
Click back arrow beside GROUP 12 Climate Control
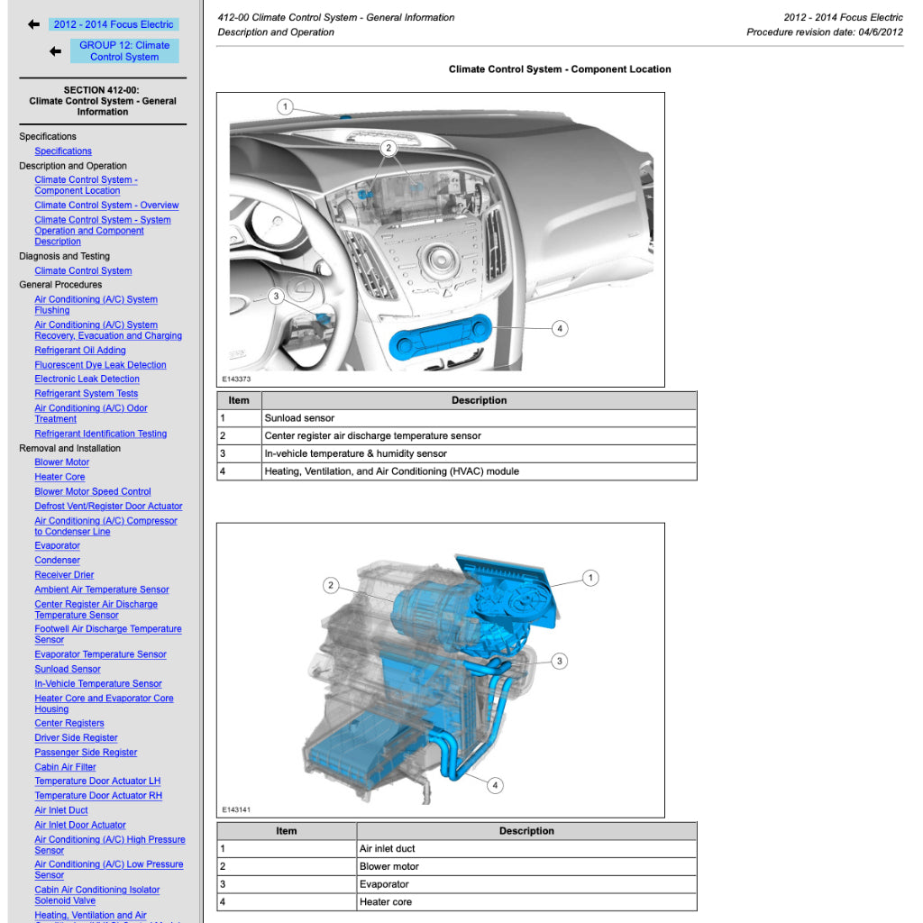(x=55, y=51)
